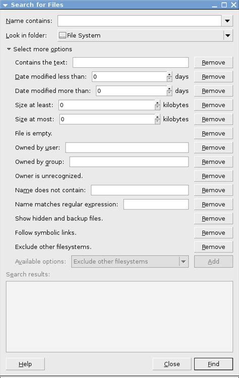
Task: Minimize the Search for Files window
Action: (214, 5)
